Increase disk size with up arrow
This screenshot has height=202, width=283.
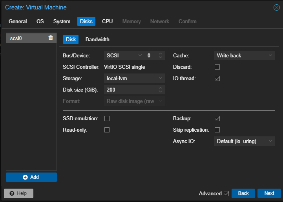coord(161,88)
